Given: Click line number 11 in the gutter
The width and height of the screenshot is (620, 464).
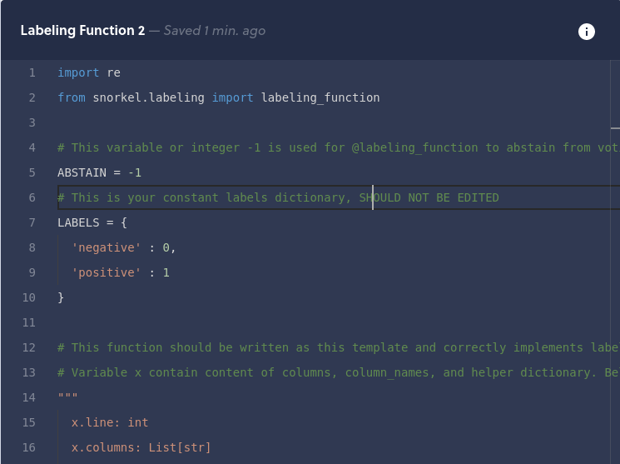Looking at the screenshot, I should click(x=29, y=322).
